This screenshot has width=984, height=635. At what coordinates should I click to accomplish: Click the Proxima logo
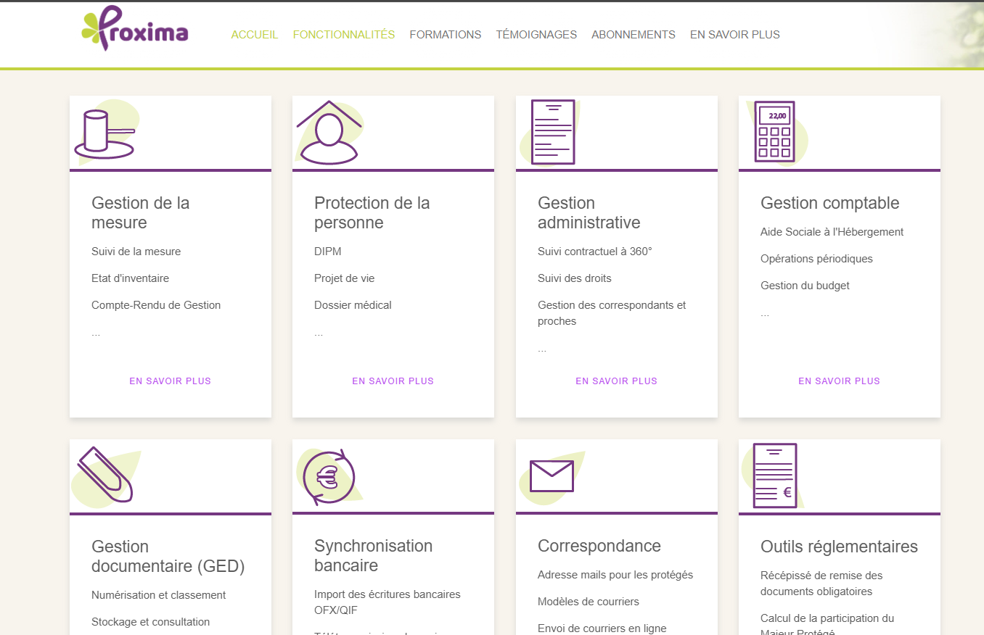click(135, 29)
